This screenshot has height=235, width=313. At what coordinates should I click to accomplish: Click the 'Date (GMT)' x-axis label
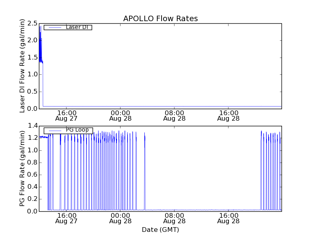(x=160, y=230)
